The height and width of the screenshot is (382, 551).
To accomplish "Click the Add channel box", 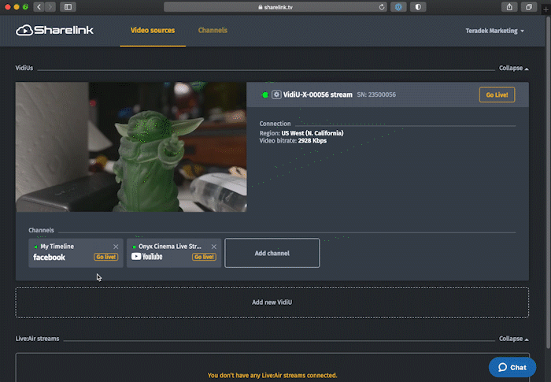I will [272, 253].
